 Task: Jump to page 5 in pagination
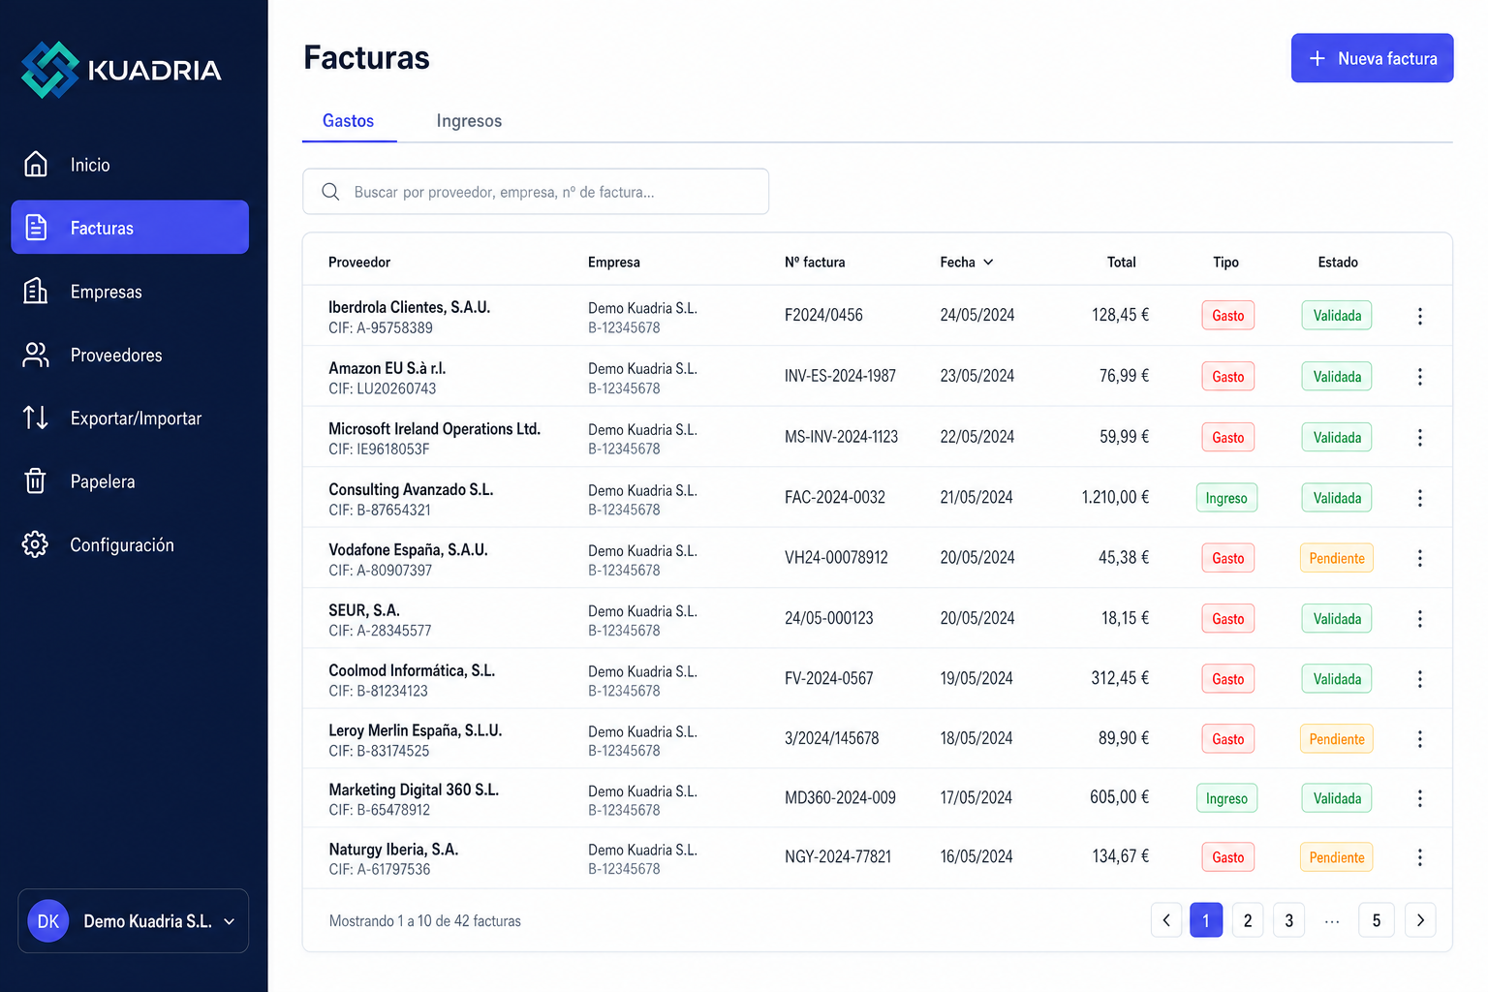[1377, 920]
